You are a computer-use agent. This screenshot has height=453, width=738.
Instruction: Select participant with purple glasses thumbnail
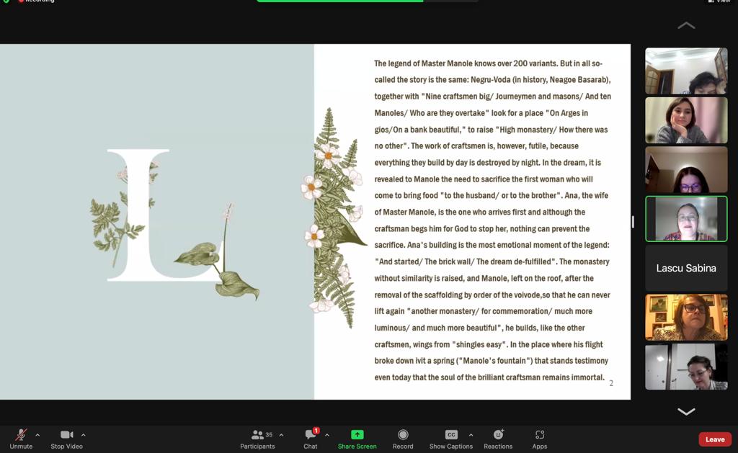[x=686, y=169]
